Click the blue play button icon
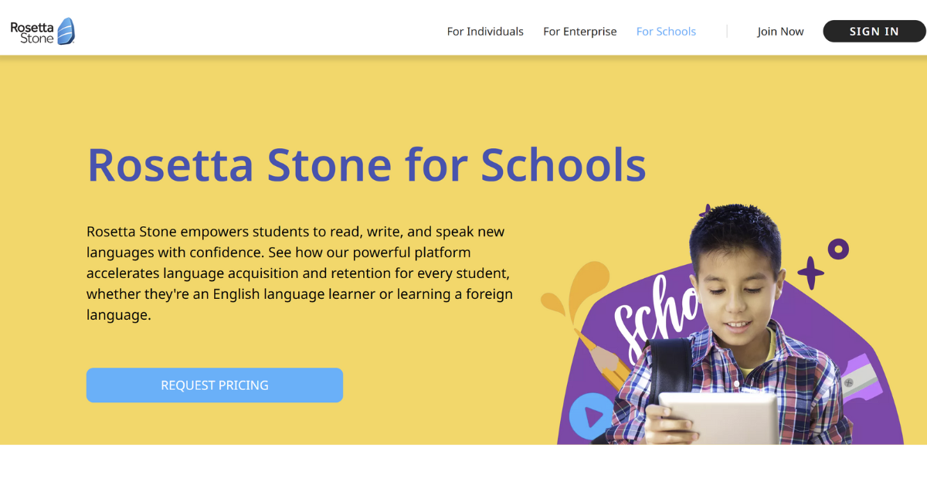The height and width of the screenshot is (485, 927). [x=591, y=416]
